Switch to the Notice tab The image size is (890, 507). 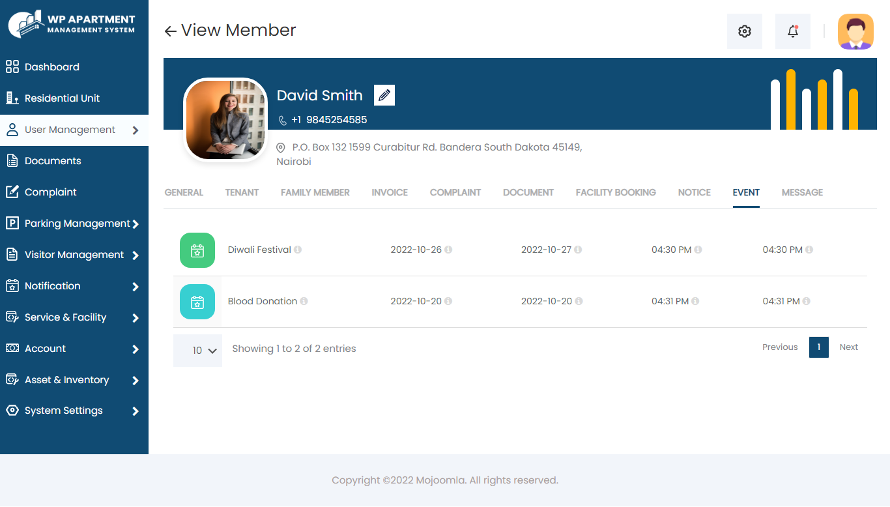point(695,192)
